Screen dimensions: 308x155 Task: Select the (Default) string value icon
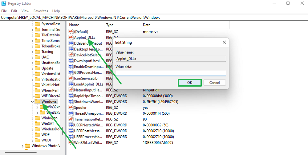point(71,31)
